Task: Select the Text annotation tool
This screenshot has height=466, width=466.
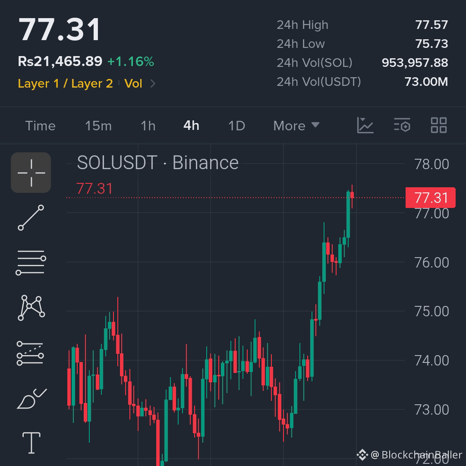Action: click(x=31, y=443)
